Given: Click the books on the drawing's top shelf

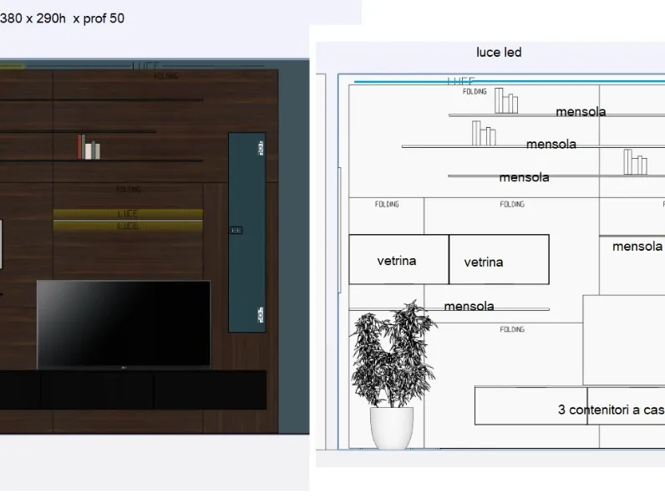Looking at the screenshot, I should (x=506, y=101).
